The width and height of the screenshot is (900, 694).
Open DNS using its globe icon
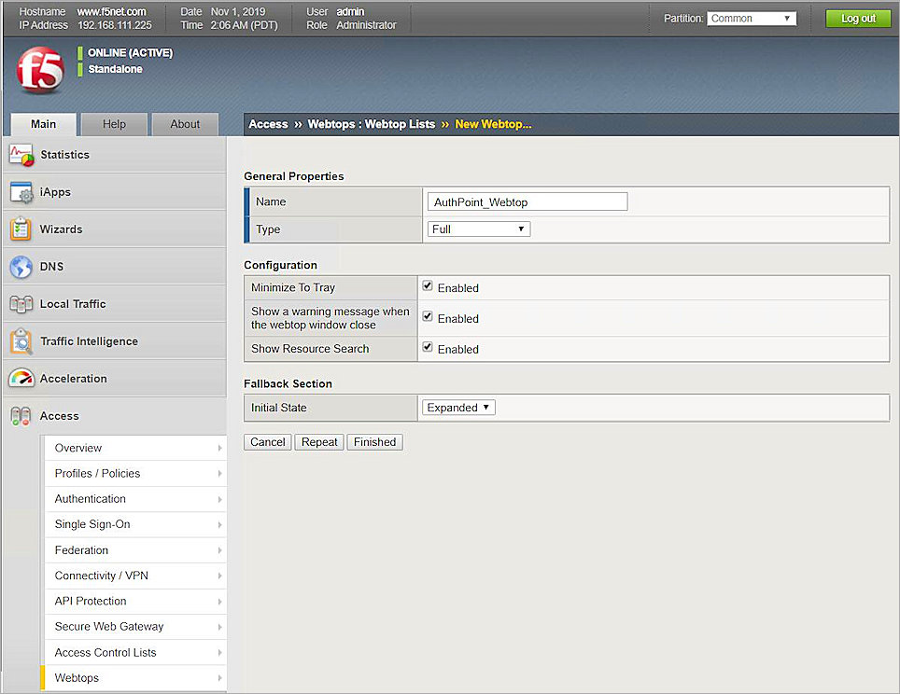click(23, 267)
